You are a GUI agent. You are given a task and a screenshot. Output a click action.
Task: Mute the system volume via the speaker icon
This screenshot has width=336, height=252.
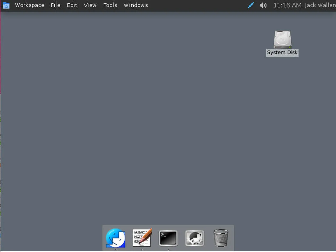263,5
